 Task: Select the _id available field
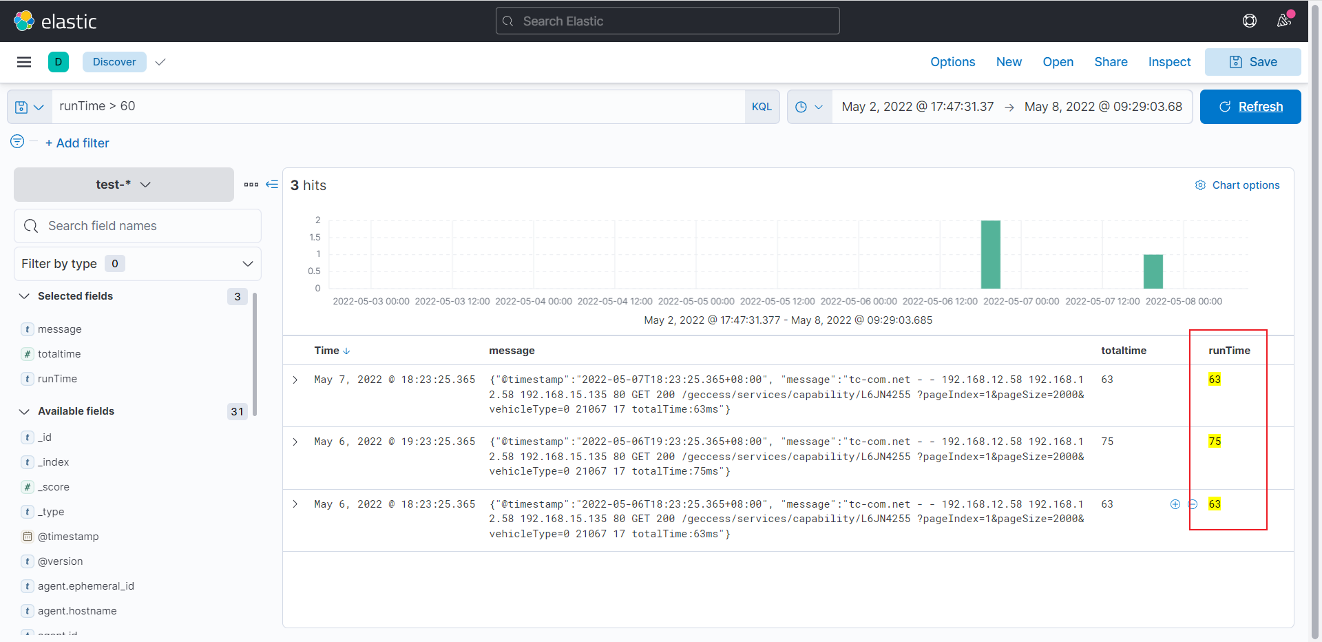pyautogui.click(x=45, y=437)
